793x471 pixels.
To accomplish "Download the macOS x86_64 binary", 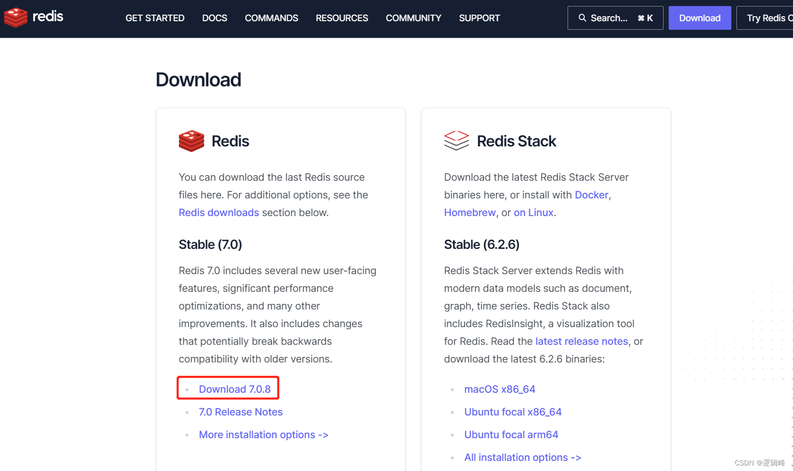I will click(x=500, y=389).
